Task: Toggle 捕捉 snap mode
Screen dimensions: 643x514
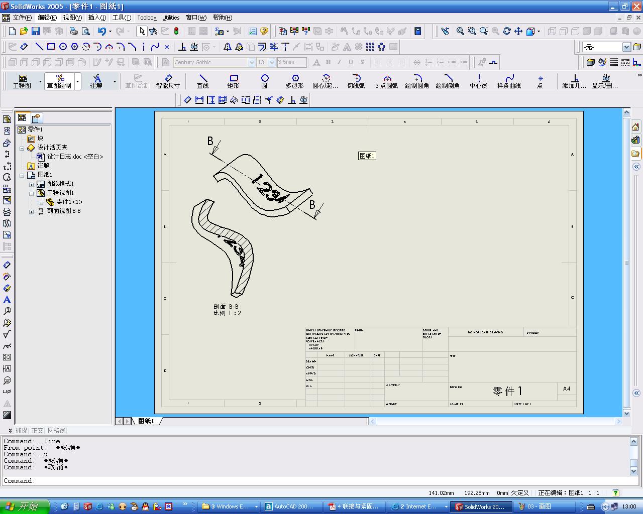Action: pos(22,430)
